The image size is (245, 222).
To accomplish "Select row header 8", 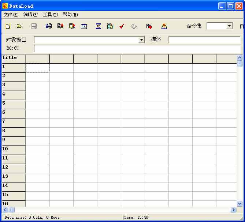I will (x=14, y=132).
